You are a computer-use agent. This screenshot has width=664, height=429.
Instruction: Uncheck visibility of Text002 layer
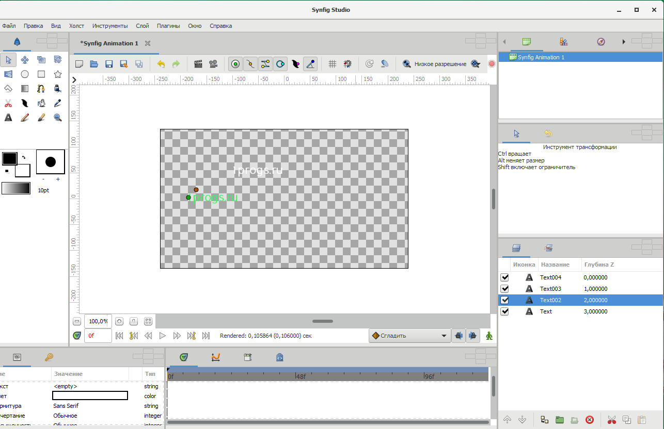(504, 300)
